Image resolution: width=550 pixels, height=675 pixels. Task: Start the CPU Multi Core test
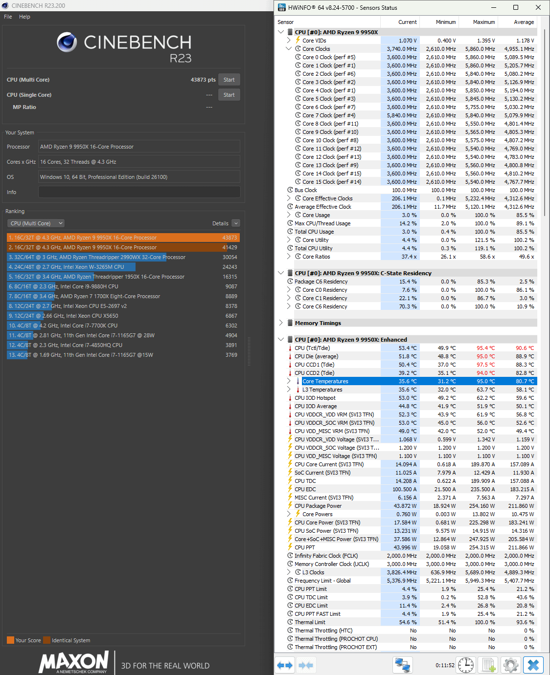[229, 80]
